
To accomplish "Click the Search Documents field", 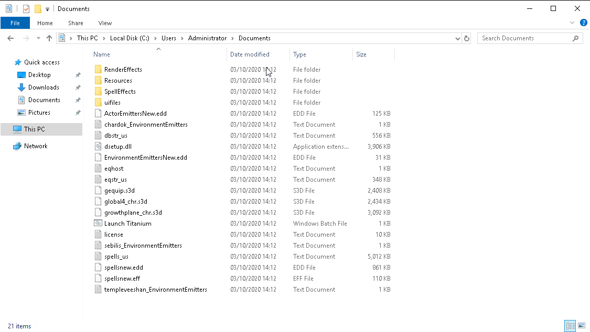I will 525,38.
